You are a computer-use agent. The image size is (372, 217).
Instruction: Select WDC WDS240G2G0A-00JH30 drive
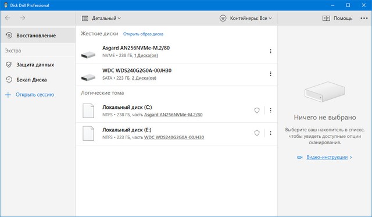176,74
